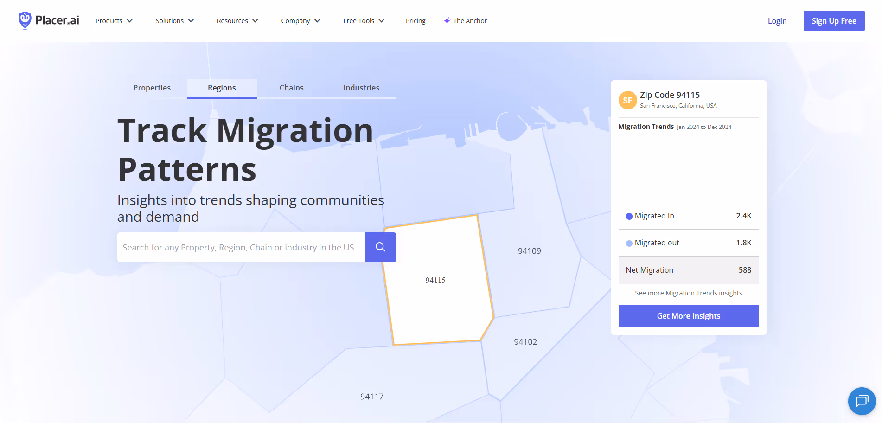Image resolution: width=882 pixels, height=423 pixels.
Task: Go to the Pricing page
Action: [x=415, y=21]
